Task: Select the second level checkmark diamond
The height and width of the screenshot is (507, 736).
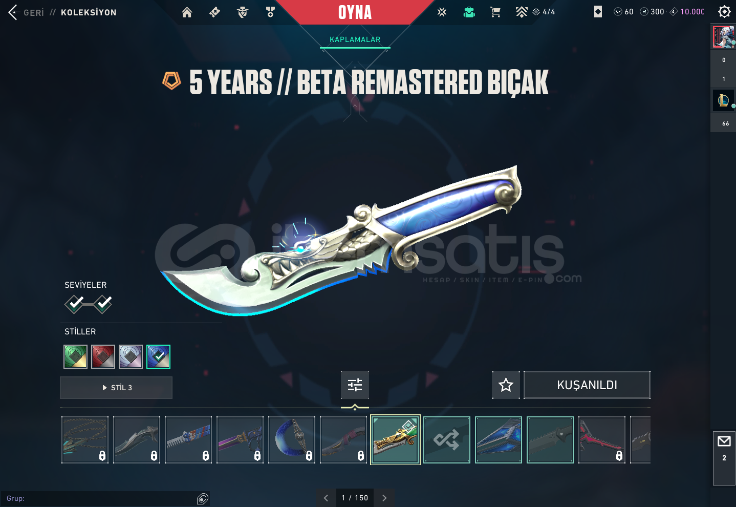Action: [x=103, y=304]
